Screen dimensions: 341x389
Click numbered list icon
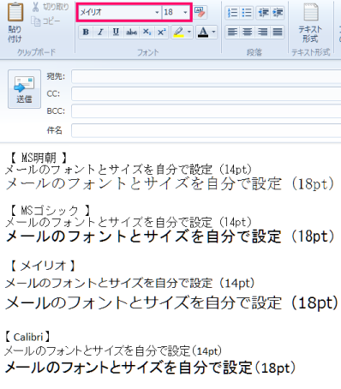pos(232,13)
